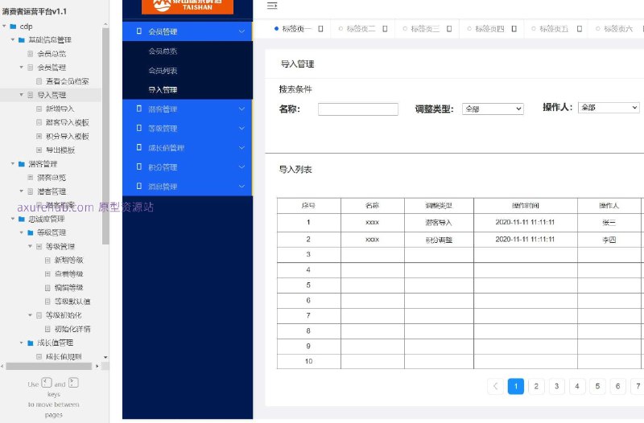Click page icon of 查看会员档案
The height and width of the screenshot is (423, 644).
click(x=39, y=81)
